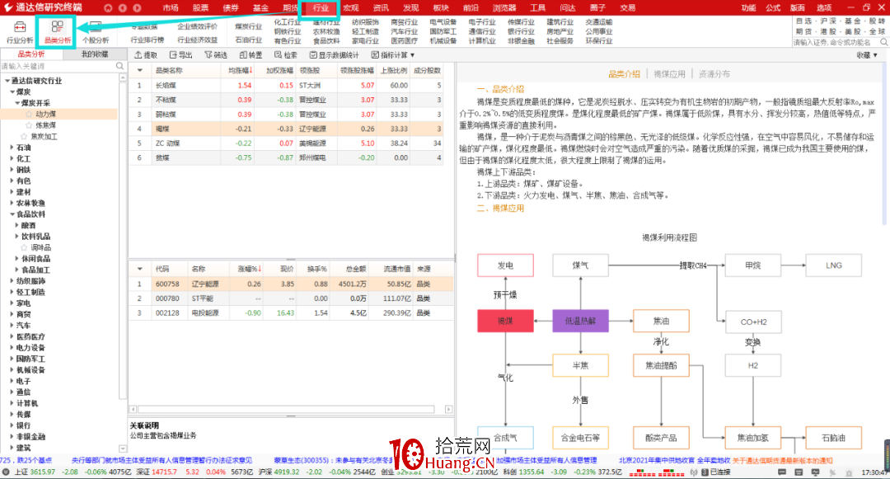Image resolution: width=890 pixels, height=479 pixels.
Task: Switch to 我的收藏 tab
Action: (95, 54)
